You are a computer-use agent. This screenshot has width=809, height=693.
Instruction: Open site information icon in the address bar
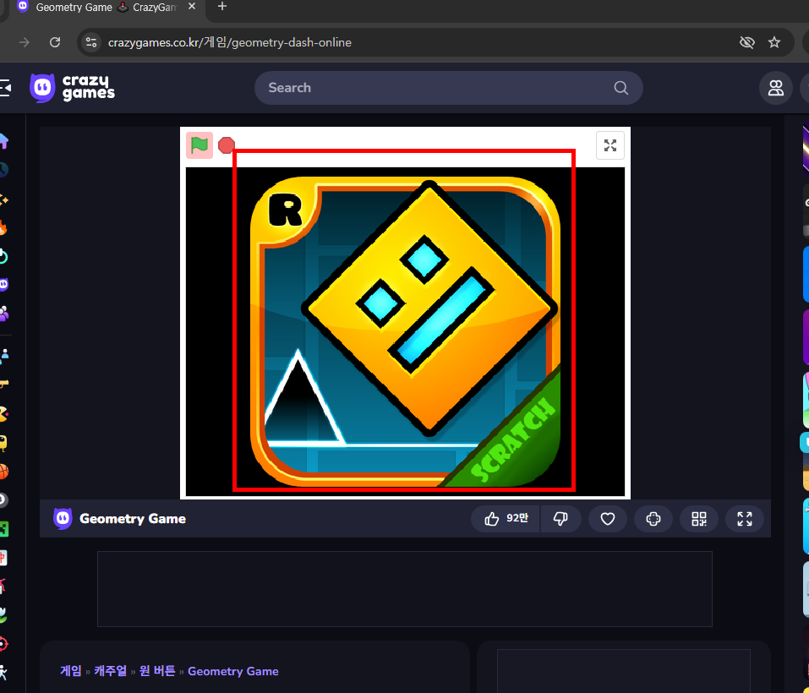[x=91, y=42]
